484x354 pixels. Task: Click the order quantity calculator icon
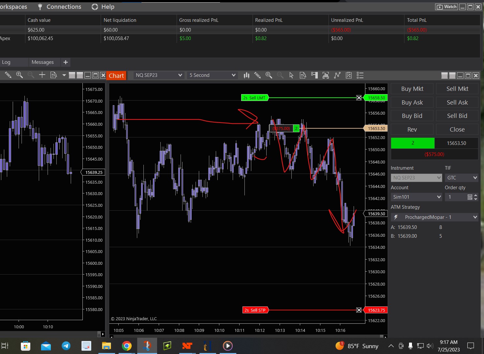[x=470, y=197]
